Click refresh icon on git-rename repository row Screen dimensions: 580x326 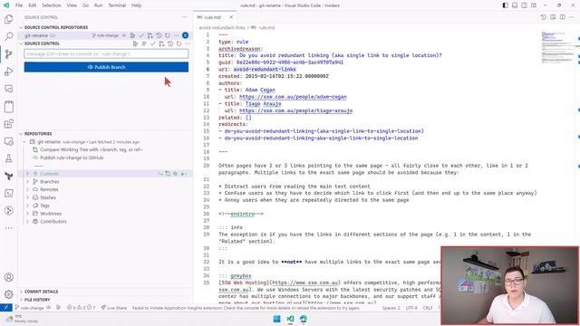[168, 35]
